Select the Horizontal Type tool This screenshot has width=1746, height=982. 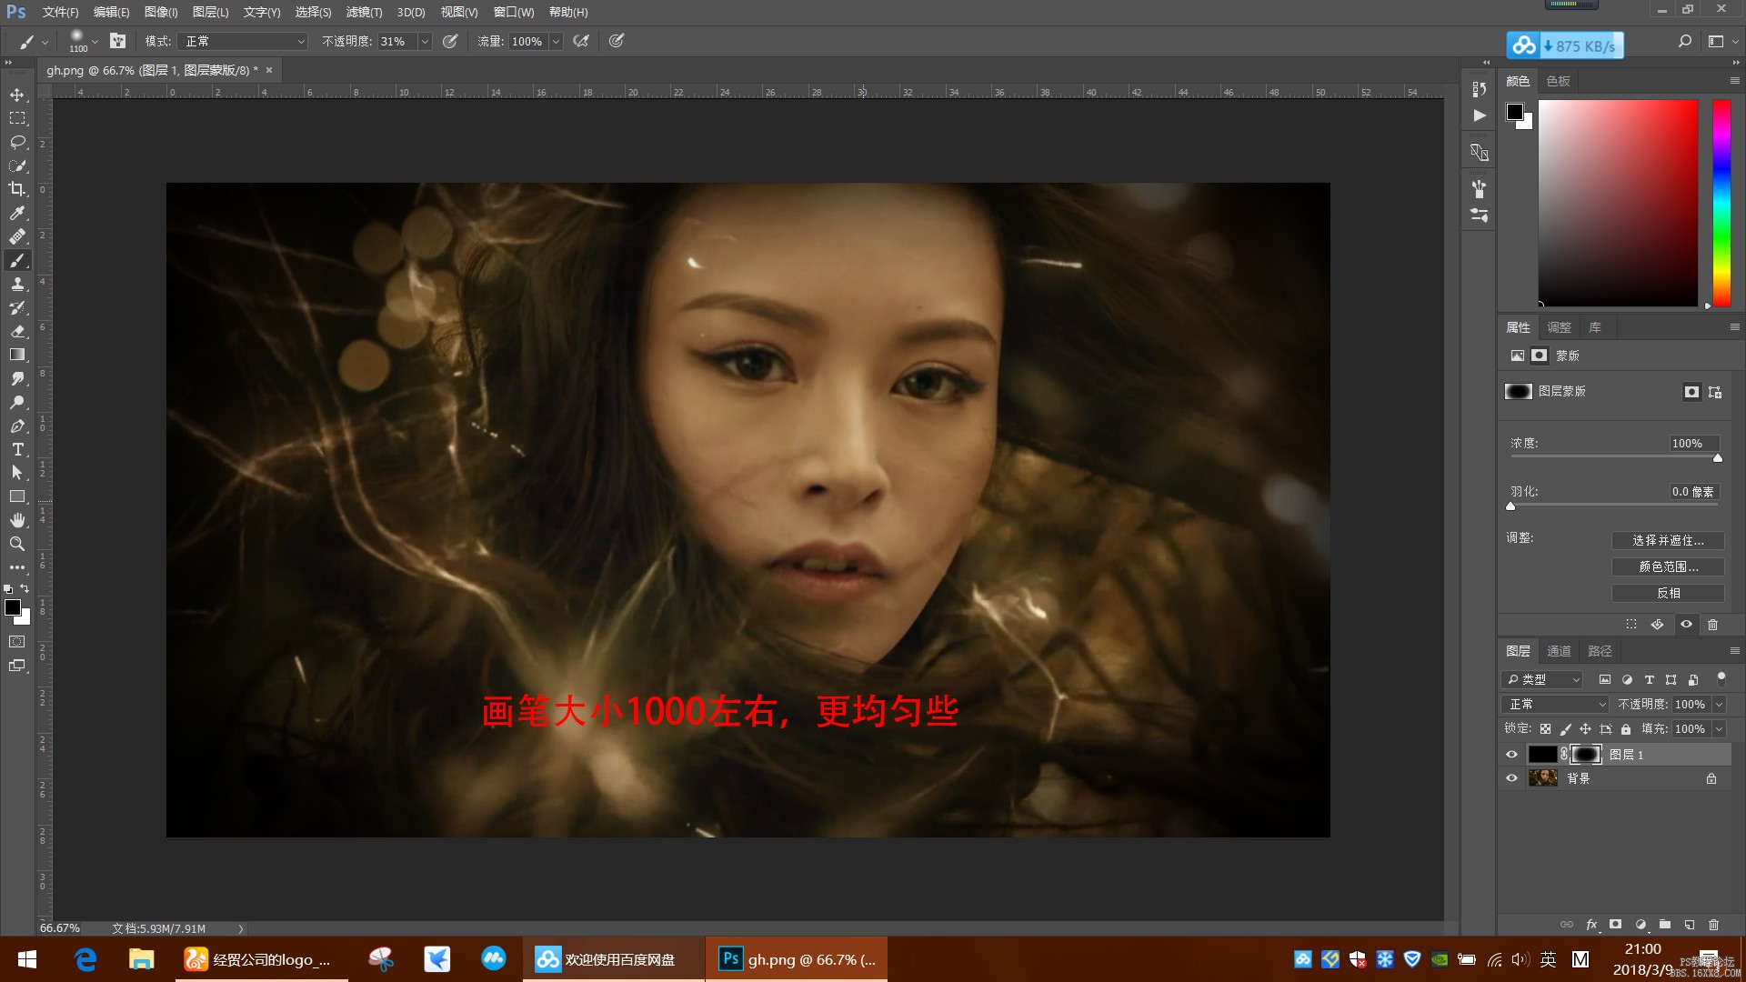click(17, 449)
